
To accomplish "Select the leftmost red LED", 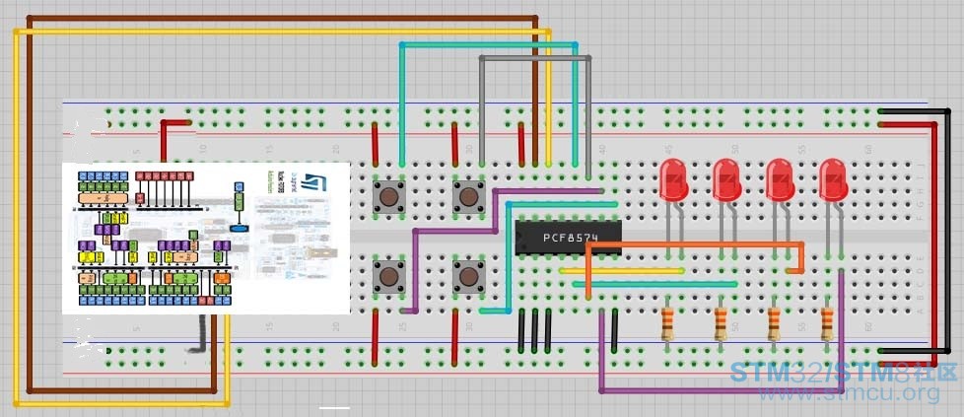I will pyautogui.click(x=674, y=179).
